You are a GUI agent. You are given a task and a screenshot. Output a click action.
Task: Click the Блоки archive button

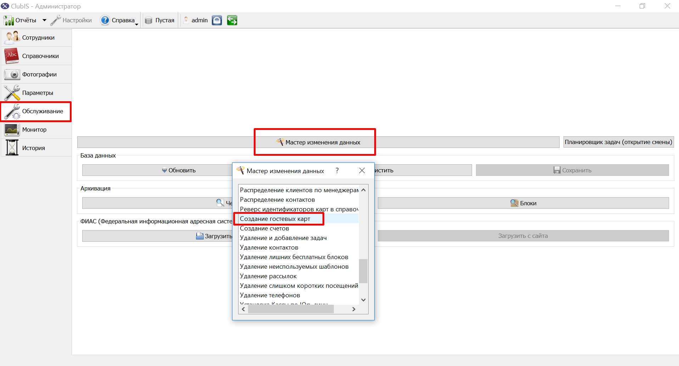[523, 203]
